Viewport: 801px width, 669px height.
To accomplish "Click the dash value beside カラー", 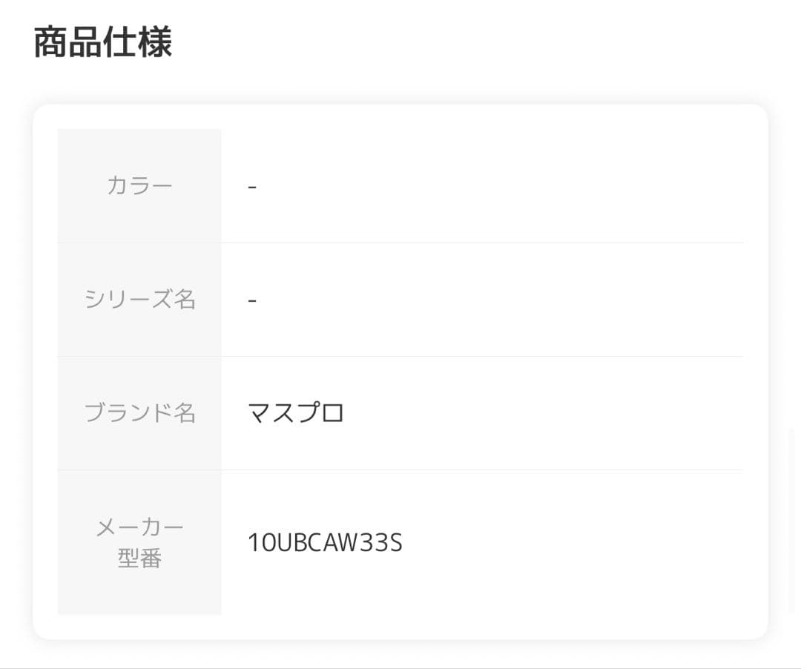I will point(252,185).
